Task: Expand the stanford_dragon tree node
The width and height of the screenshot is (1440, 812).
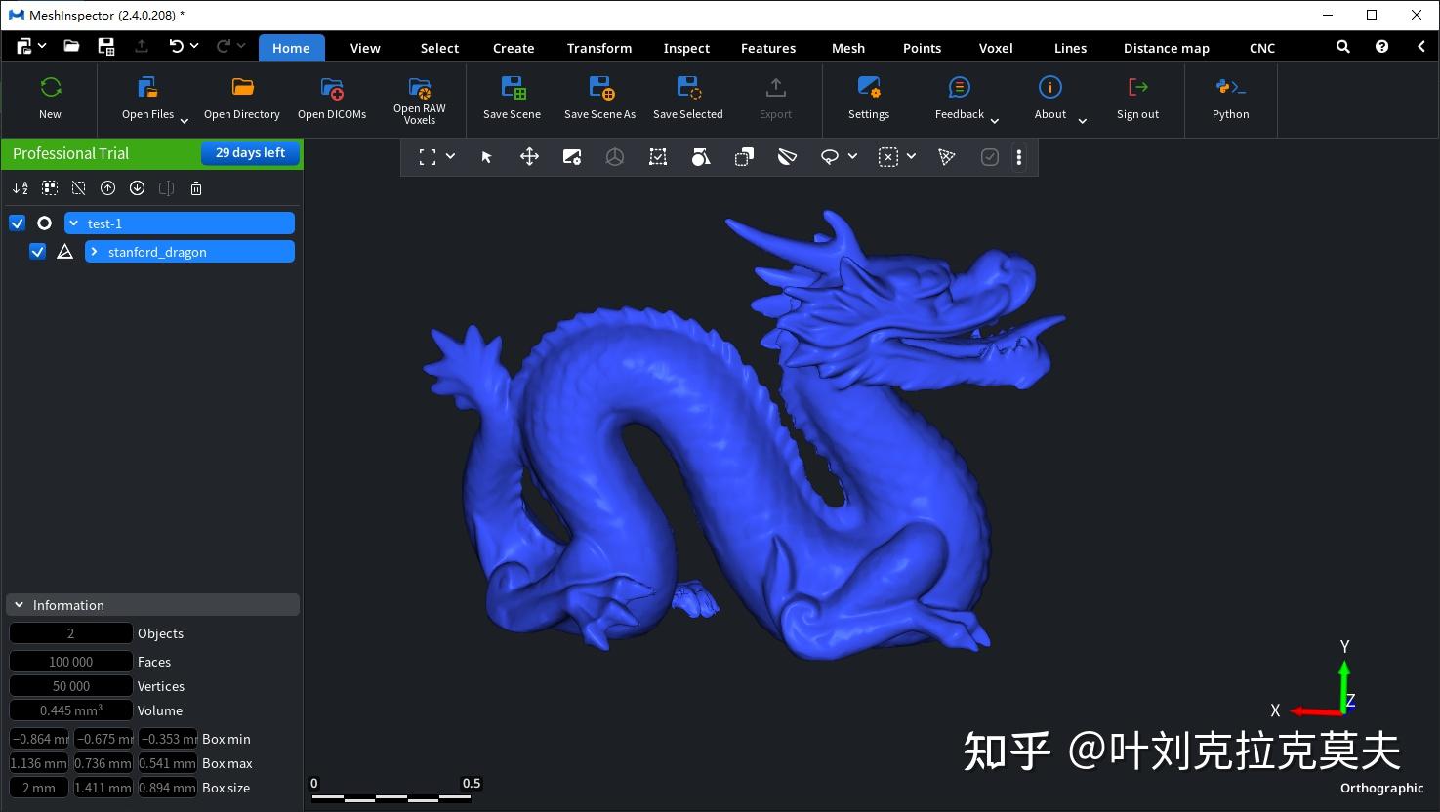Action: [94, 252]
